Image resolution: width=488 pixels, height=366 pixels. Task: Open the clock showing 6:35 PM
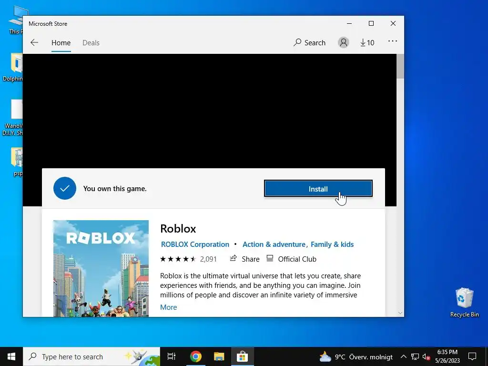click(447, 356)
